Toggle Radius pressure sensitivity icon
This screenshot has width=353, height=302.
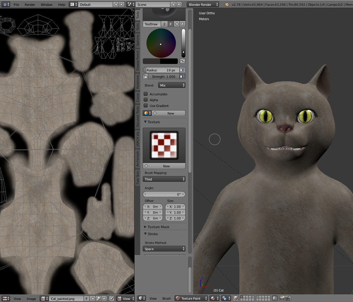coord(182,70)
